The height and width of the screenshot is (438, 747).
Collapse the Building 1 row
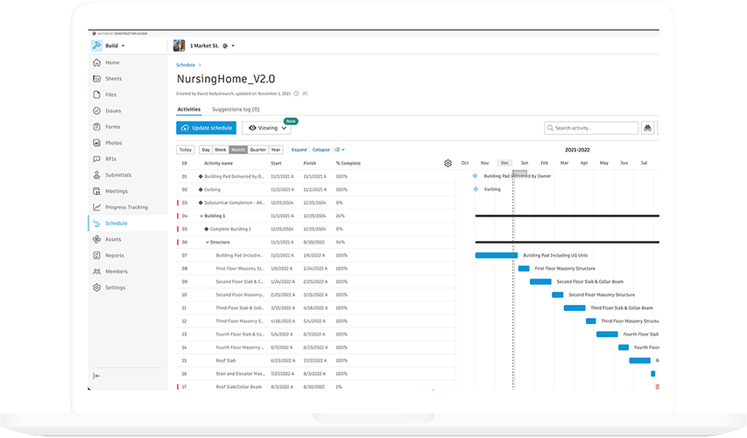(x=201, y=215)
